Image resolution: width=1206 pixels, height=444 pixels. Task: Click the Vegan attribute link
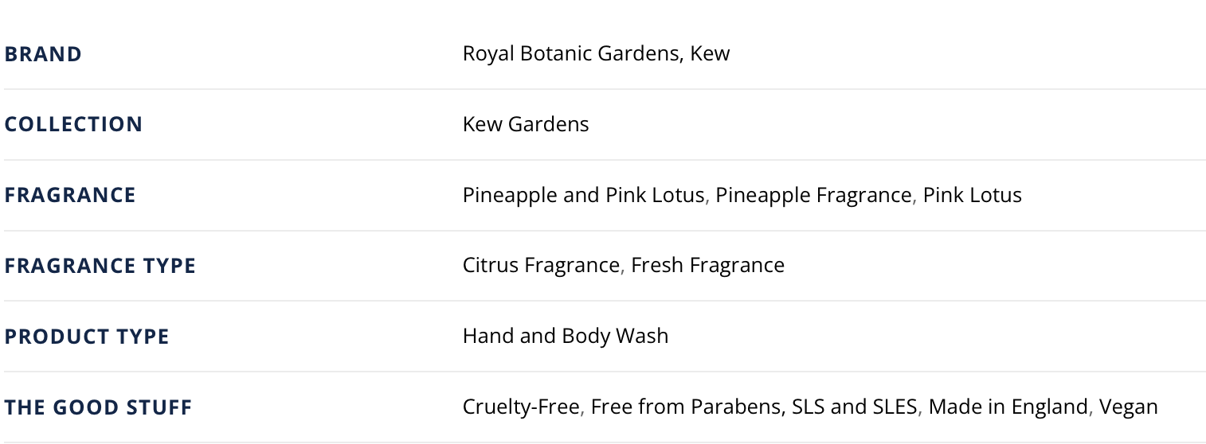[1128, 407]
